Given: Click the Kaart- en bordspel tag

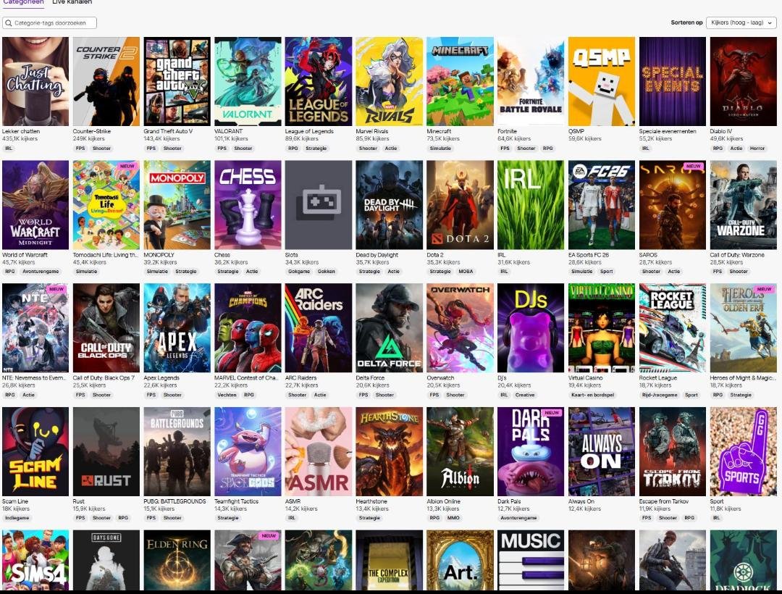Looking at the screenshot, I should (x=592, y=395).
